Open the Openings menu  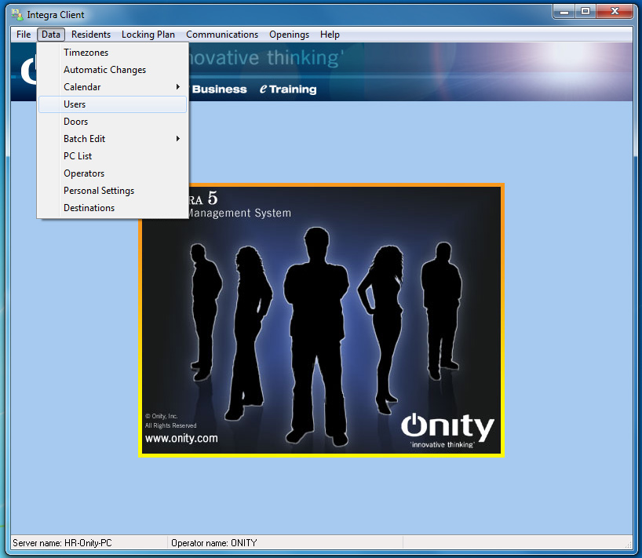click(289, 35)
